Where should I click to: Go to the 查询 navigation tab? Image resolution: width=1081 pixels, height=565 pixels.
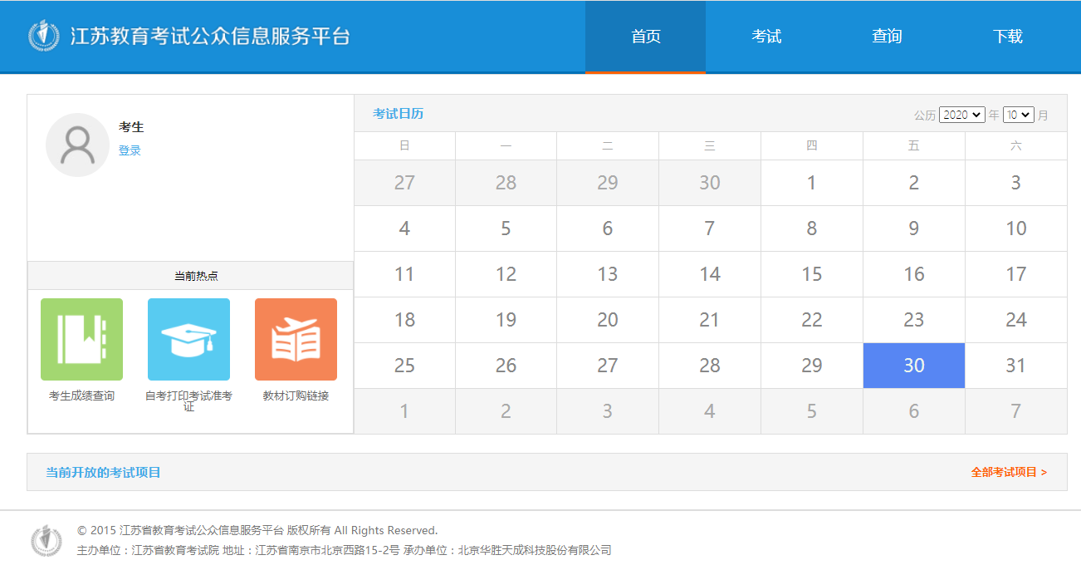[x=886, y=37]
